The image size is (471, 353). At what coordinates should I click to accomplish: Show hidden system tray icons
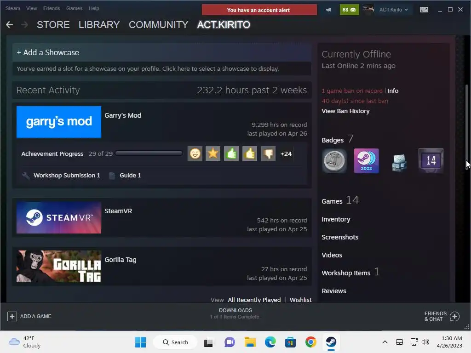point(385,342)
